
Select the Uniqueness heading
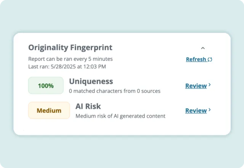pos(91,82)
